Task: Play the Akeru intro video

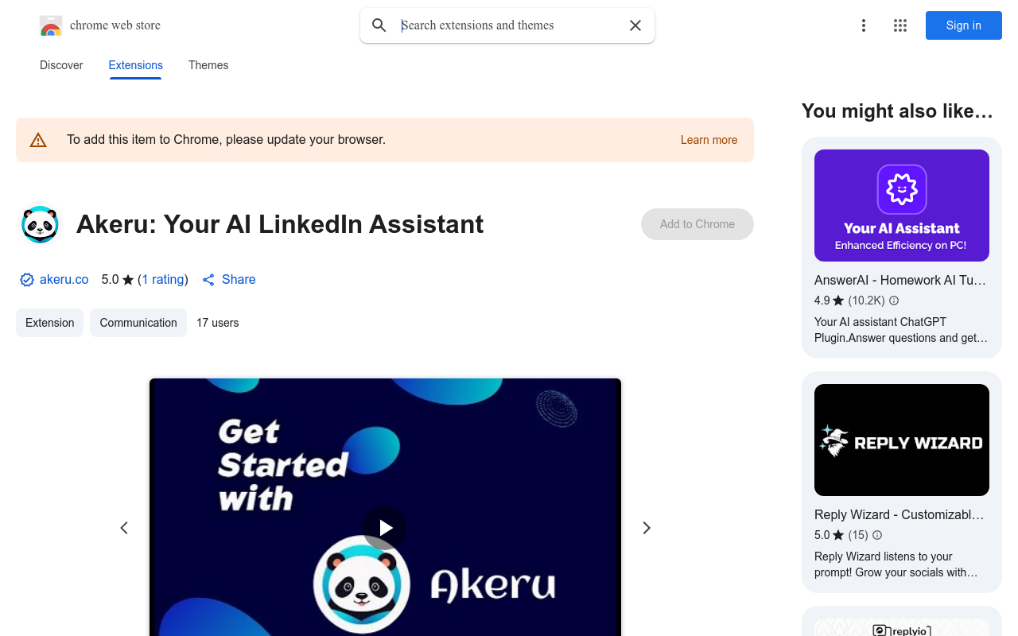Action: click(385, 528)
